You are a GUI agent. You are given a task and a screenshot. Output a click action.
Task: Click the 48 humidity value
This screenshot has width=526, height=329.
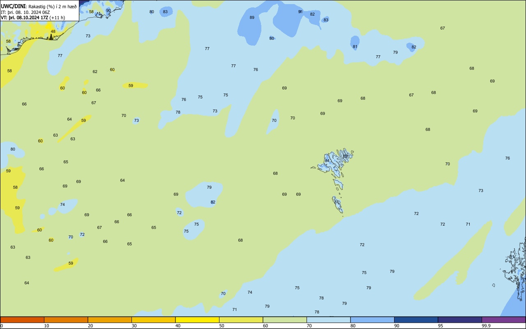53,32
